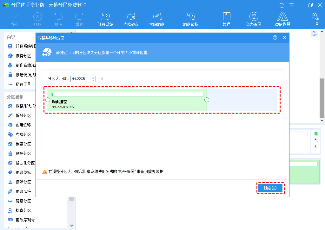Select 恢复分区 in the wizard sidebar
Image resolution: width=325 pixels, height=230 pixels.
tap(19, 56)
